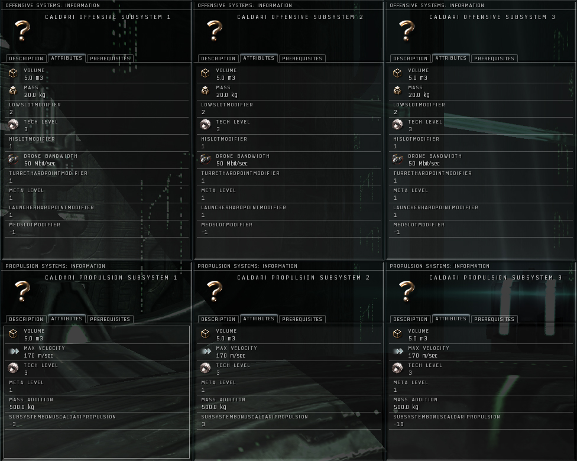Open Prerequisites tab of Offensive Subsystem 2

coord(302,59)
